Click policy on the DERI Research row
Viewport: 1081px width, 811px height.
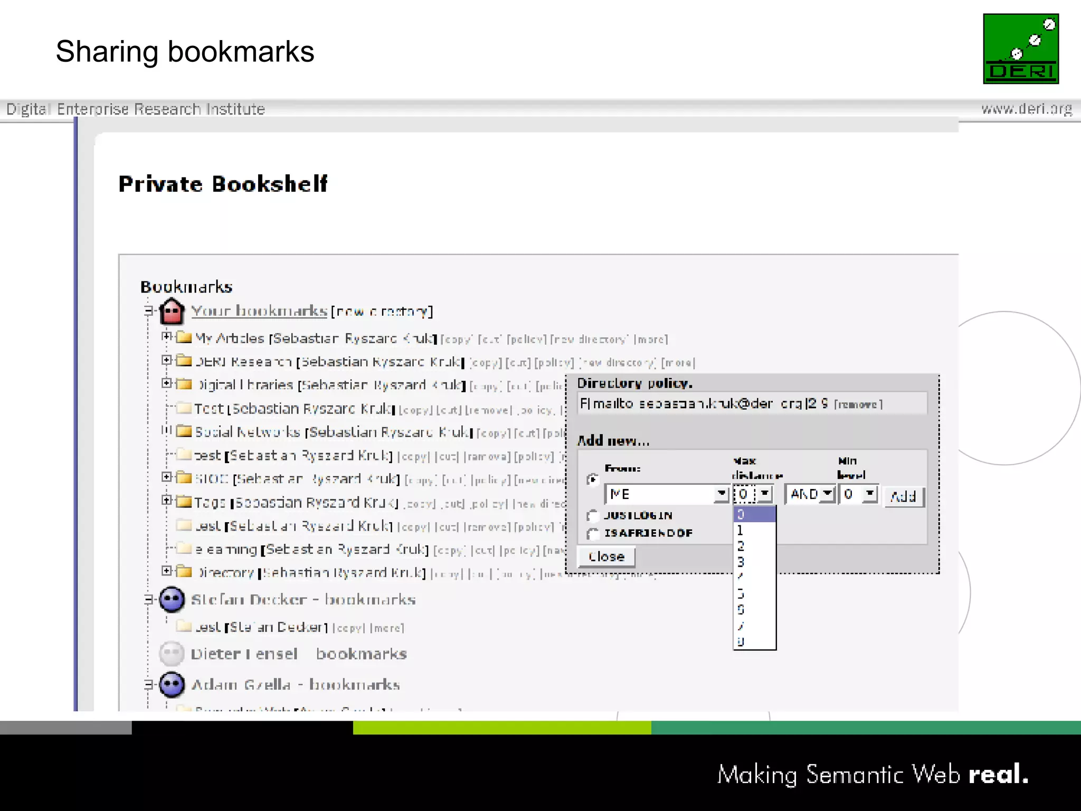point(554,363)
